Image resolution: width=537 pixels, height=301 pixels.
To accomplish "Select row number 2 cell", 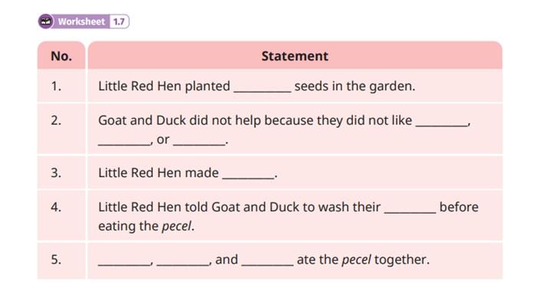I will tap(61, 129).
